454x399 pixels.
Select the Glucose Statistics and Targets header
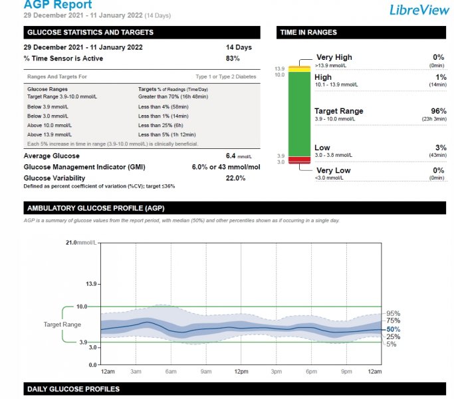[90, 32]
